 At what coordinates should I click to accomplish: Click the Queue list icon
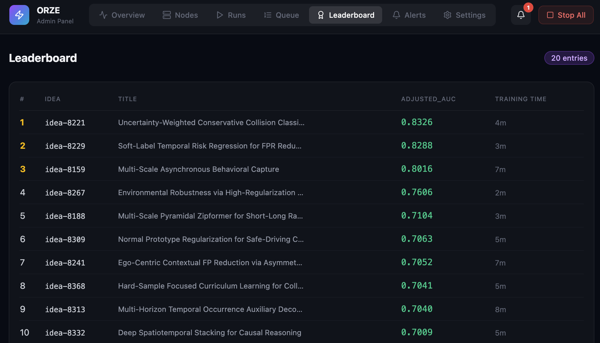click(x=267, y=15)
